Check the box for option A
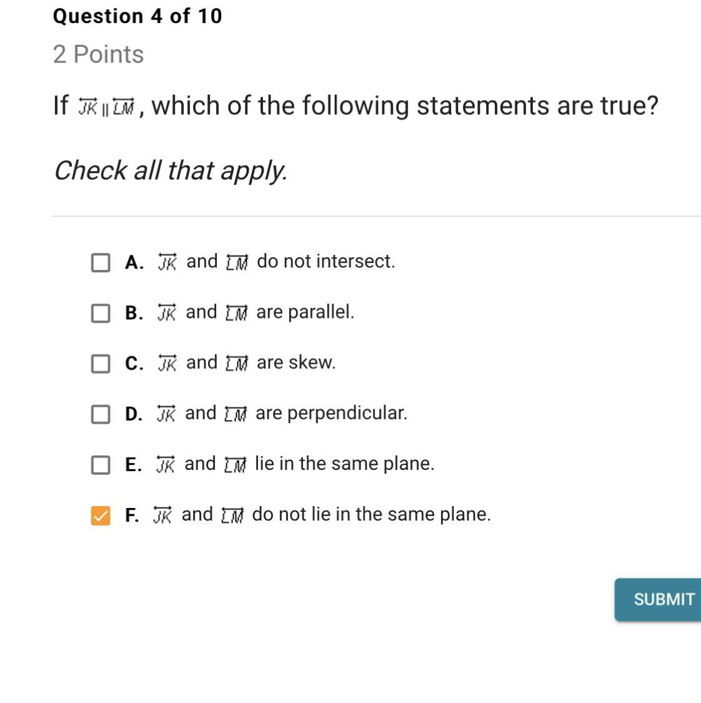 [x=101, y=262]
